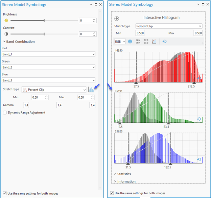Click the Min input field in Interactive Histogram

[x=140, y=33]
